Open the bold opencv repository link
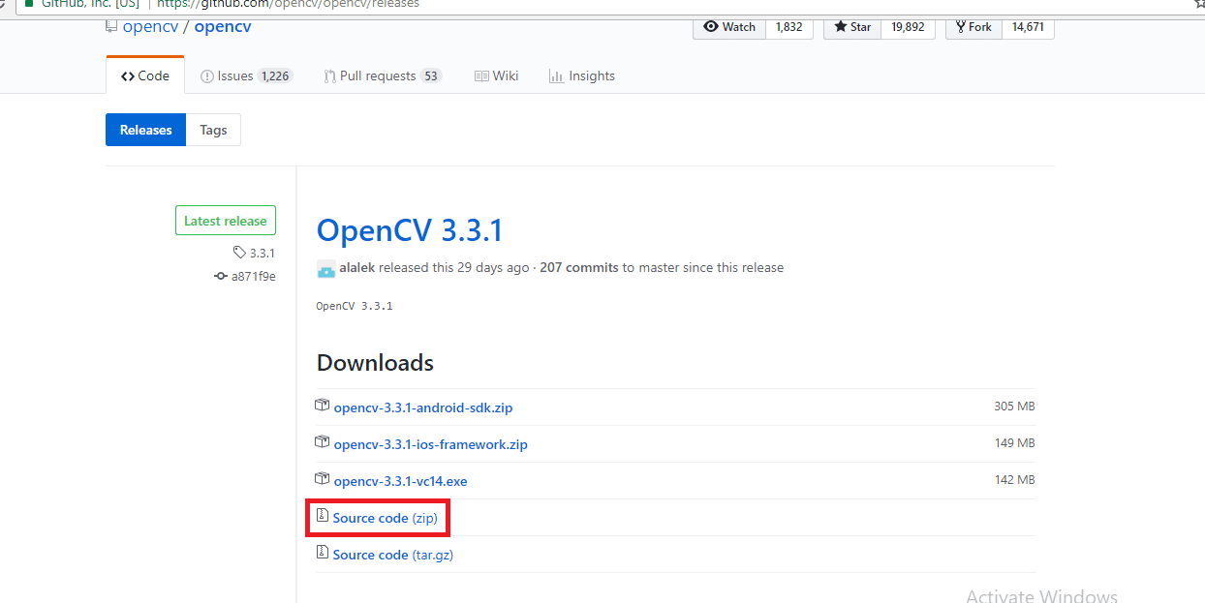Screen dimensions: 1205x603 pos(223,26)
